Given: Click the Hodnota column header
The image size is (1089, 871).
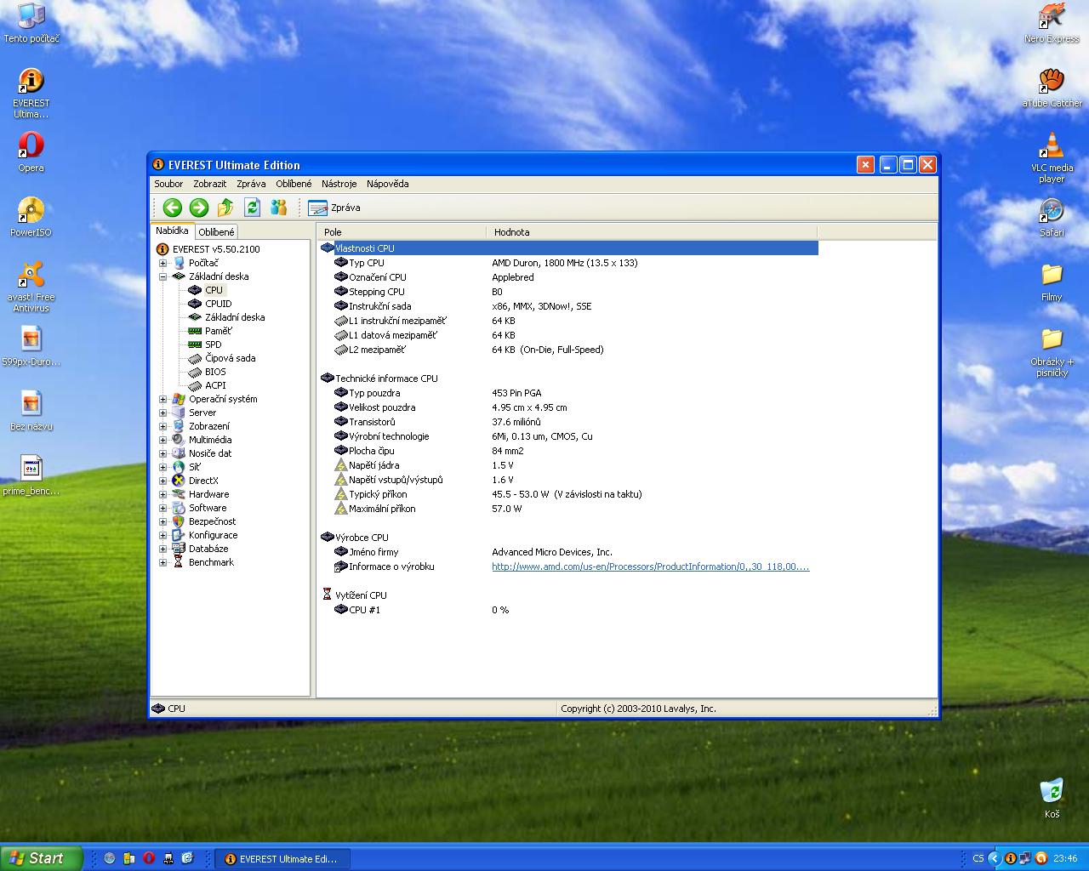Looking at the screenshot, I should point(652,231).
